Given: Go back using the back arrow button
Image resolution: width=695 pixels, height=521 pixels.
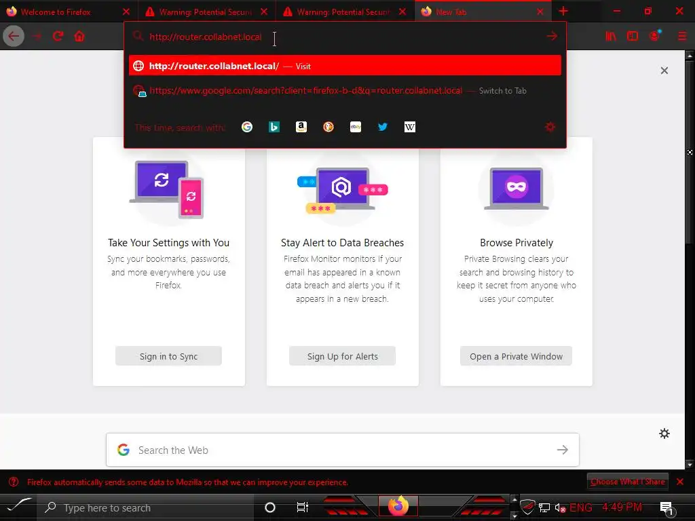Looking at the screenshot, I should (x=14, y=37).
